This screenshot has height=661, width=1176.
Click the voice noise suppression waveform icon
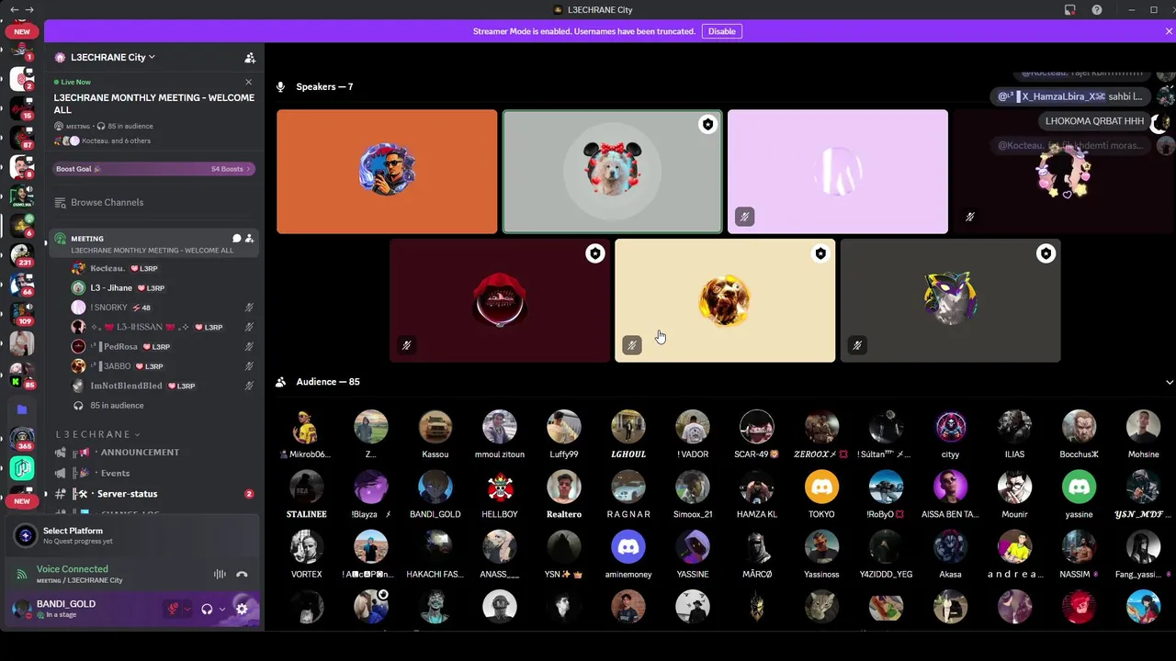click(220, 575)
